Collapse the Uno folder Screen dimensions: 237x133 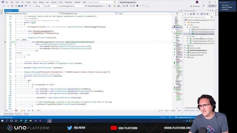click(185, 25)
